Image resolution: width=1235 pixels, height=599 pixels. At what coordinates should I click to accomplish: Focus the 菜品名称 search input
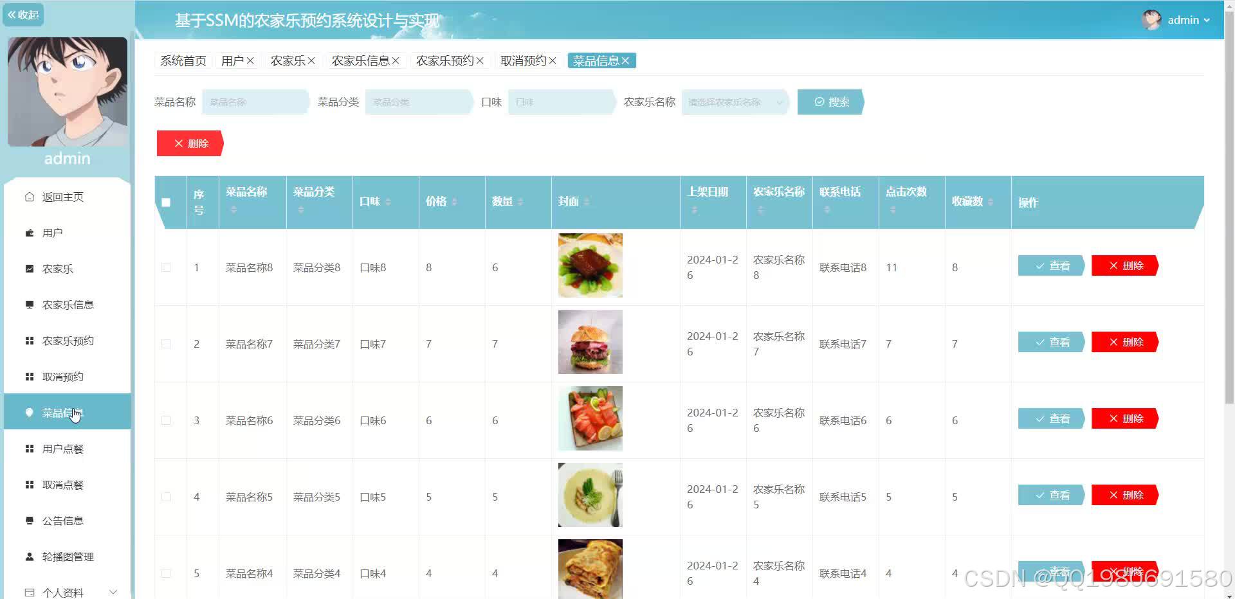coord(255,102)
